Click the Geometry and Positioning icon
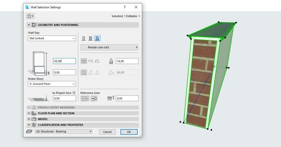The height and width of the screenshot is (147, 281). coord(34,25)
